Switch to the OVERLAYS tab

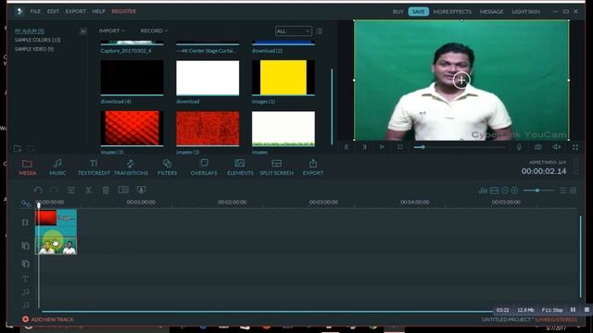coord(204,167)
